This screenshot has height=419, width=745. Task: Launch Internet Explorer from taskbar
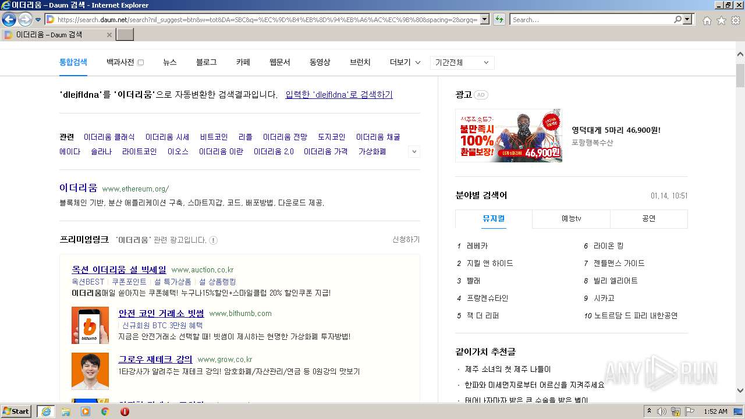pyautogui.click(x=47, y=411)
